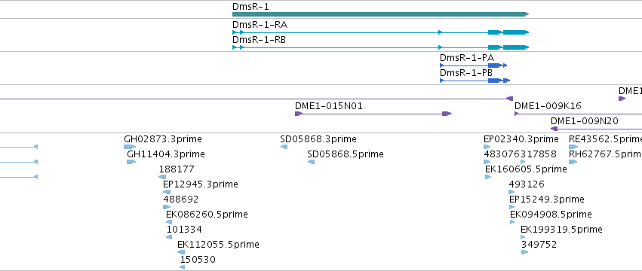This screenshot has width=642, height=271.
Task: Click the RE43562.5prime arrow marker
Action: [573, 147]
